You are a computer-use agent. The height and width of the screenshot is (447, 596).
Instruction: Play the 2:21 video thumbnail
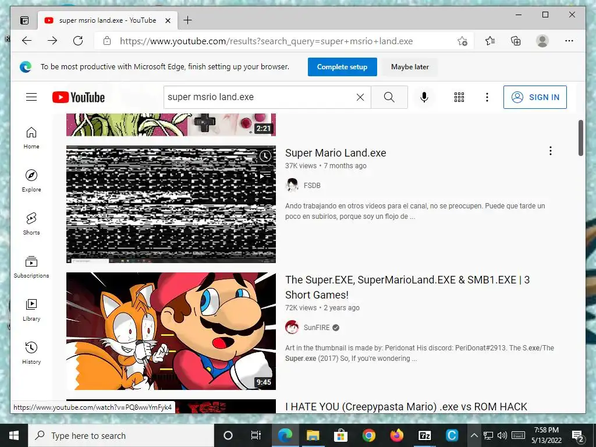171,125
